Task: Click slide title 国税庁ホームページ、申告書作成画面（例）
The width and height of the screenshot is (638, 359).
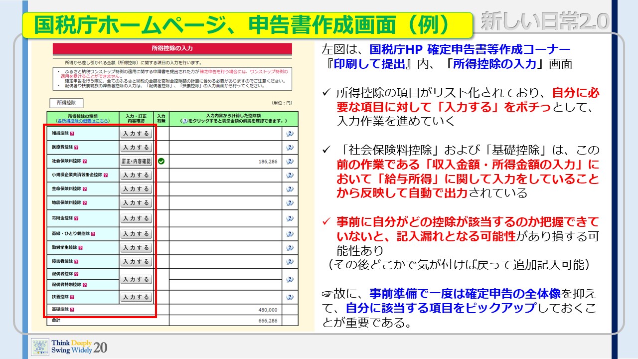Action: [x=247, y=25]
